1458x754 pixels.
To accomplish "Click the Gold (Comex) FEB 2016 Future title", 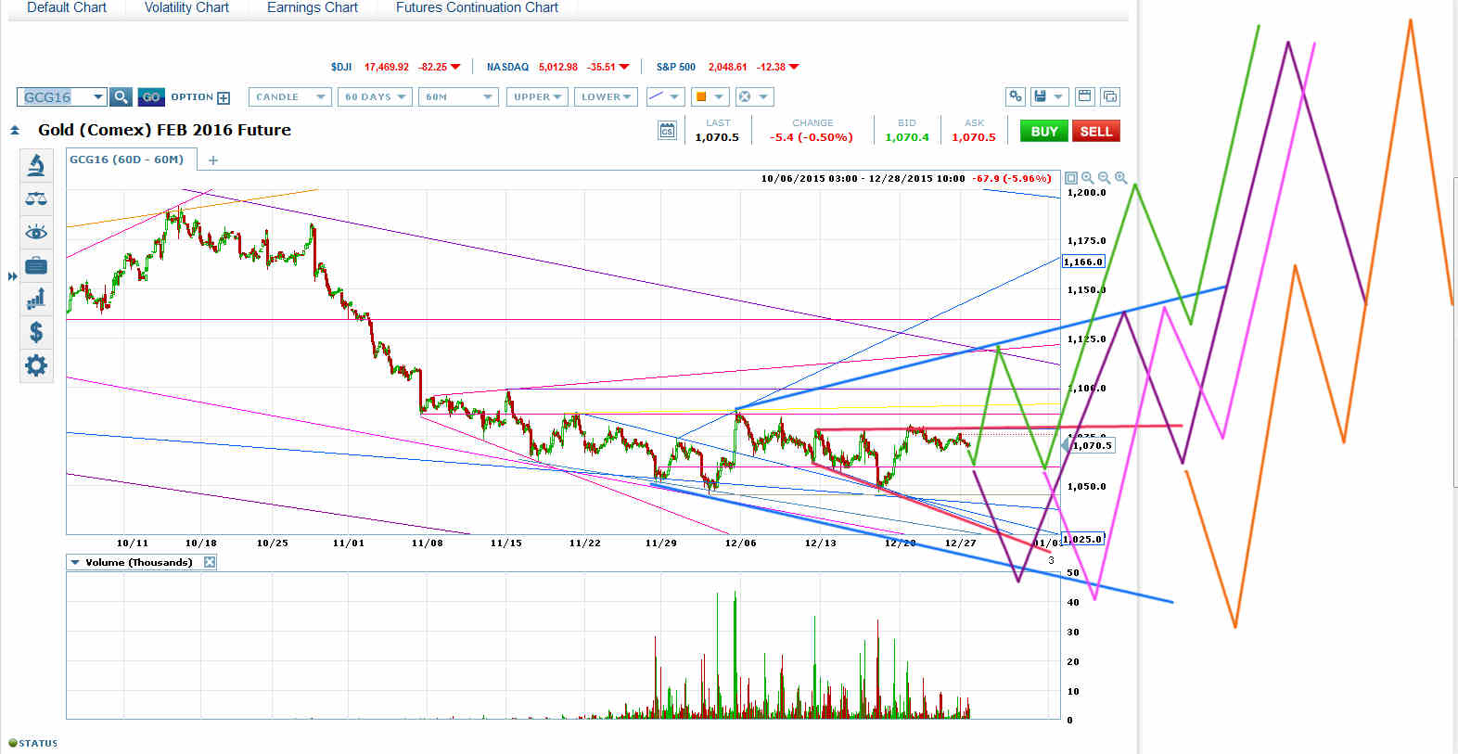I will tap(164, 130).
